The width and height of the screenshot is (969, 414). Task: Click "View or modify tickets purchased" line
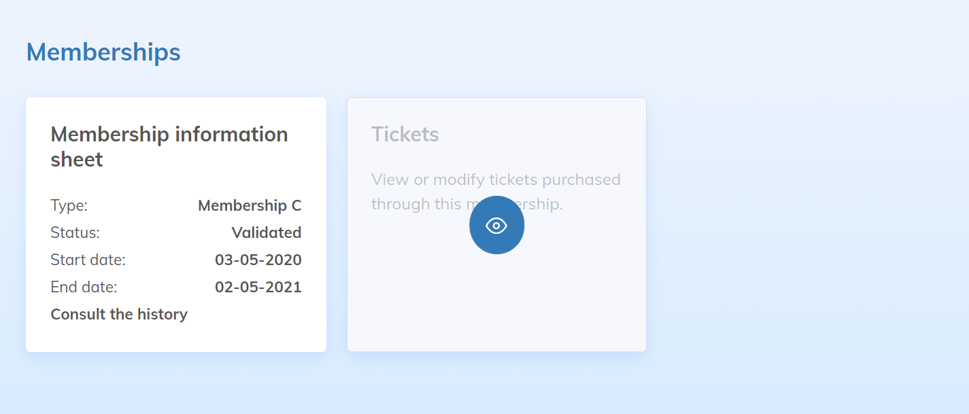[x=496, y=179]
